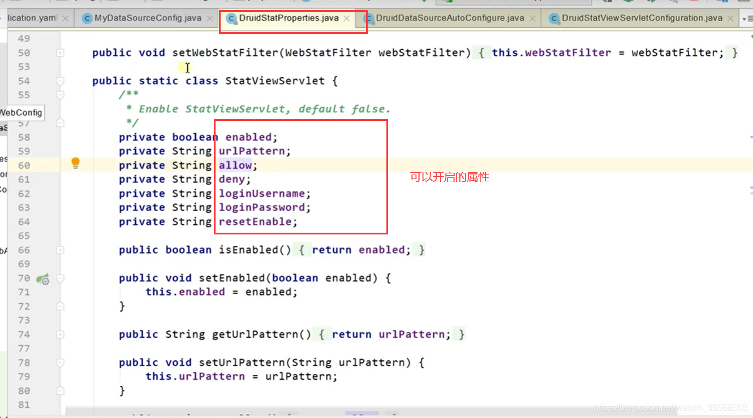Click the right-side marker stripe near line 58
The height and width of the screenshot is (418, 753).
[x=751, y=137]
